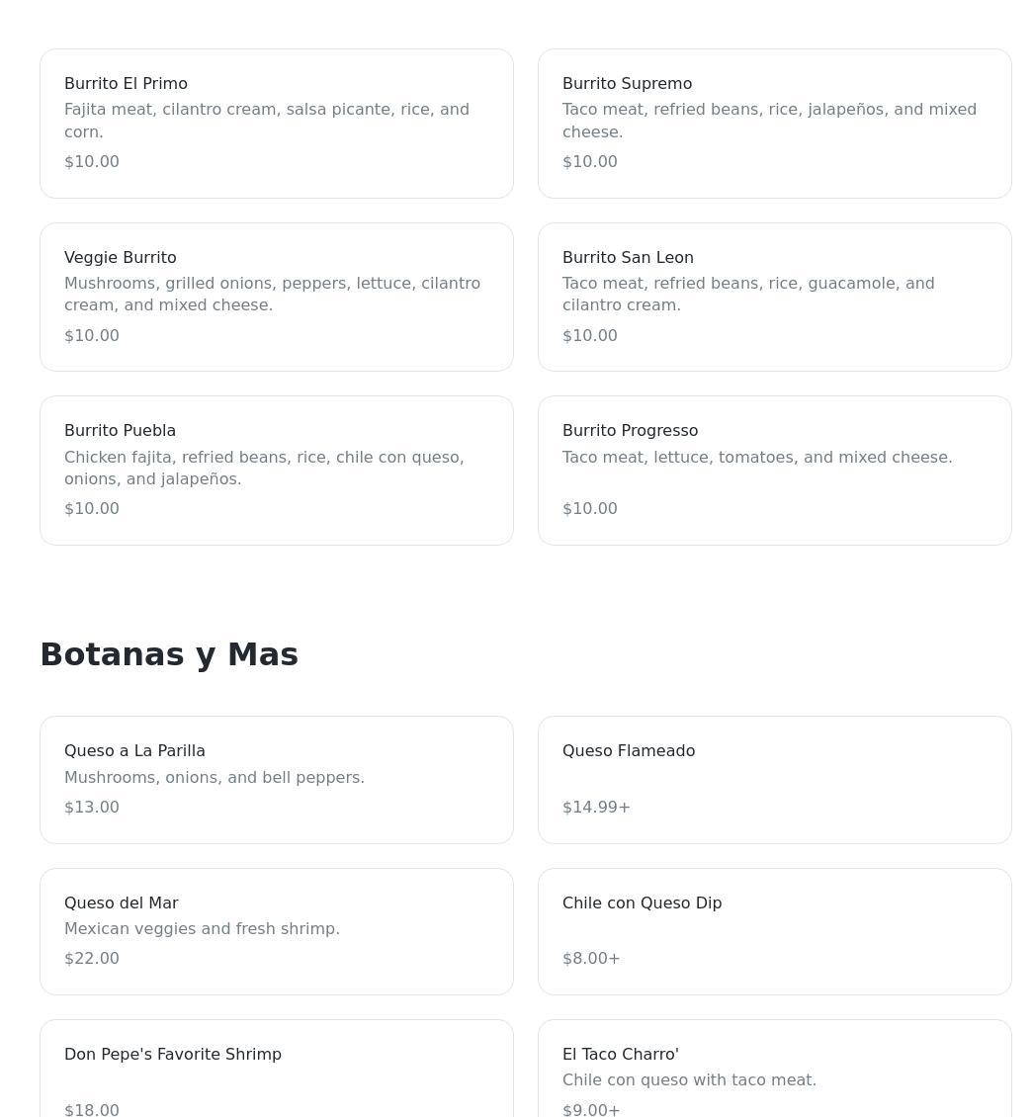Select the Queso del Mar item
The width and height of the screenshot is (1032, 1117).
tap(277, 931)
